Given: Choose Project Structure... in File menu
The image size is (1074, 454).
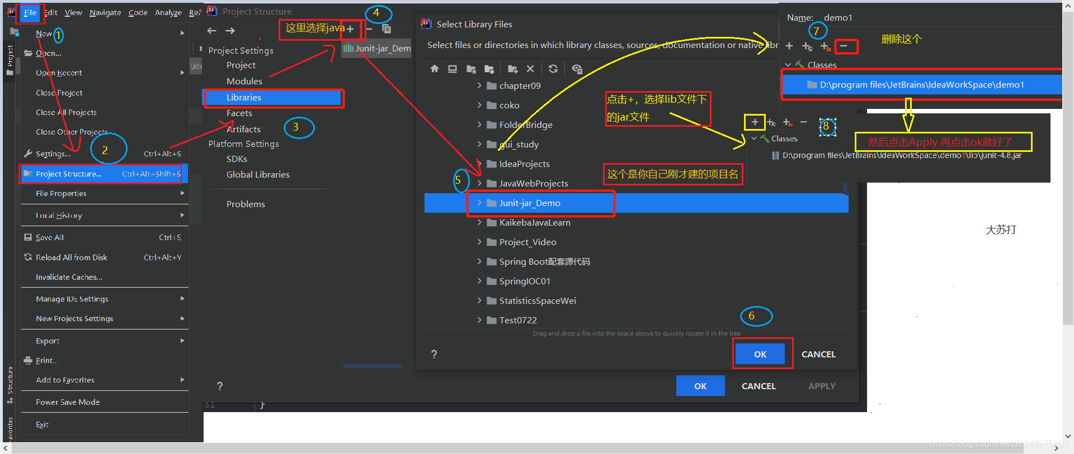Looking at the screenshot, I should (x=104, y=174).
